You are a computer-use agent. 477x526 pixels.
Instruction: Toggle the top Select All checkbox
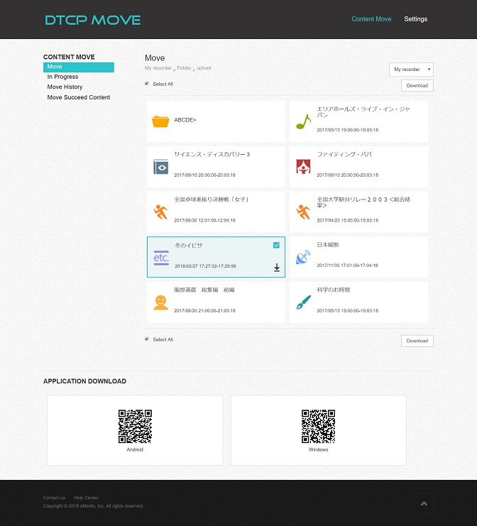point(147,84)
